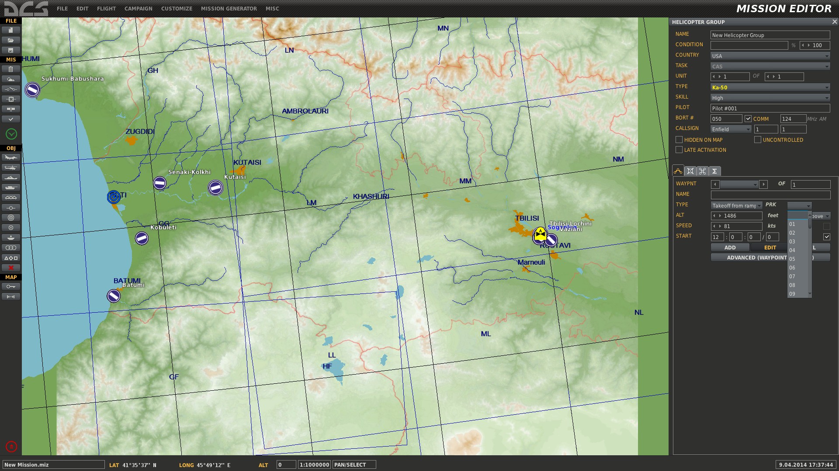Enable Late Activation checkbox

[679, 150]
